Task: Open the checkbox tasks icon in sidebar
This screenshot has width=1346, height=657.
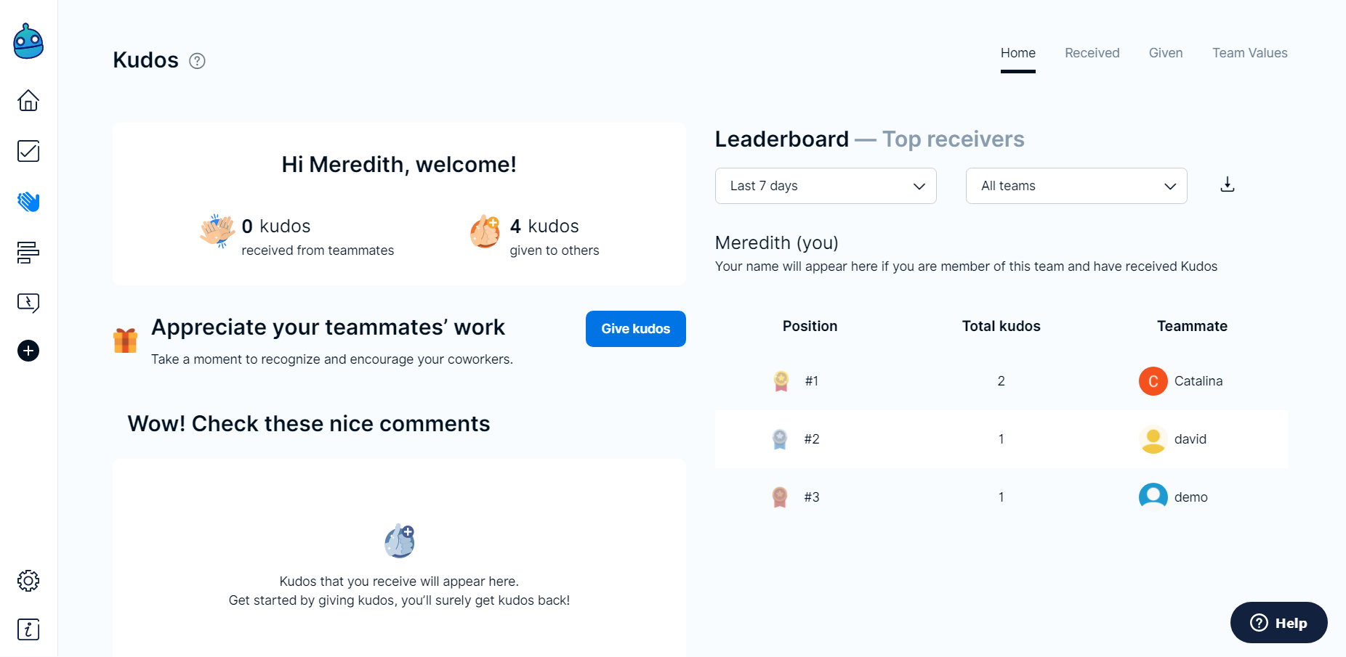Action: click(28, 151)
